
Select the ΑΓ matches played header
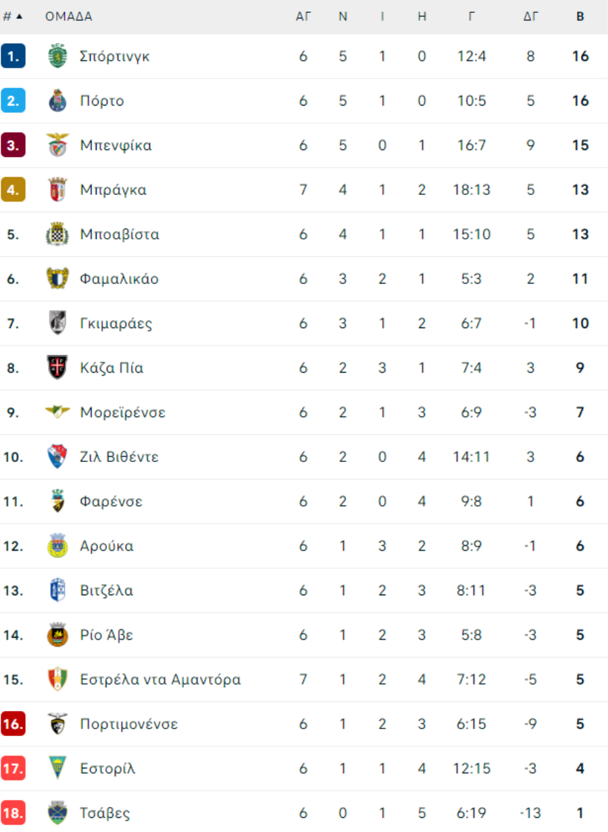point(303,17)
